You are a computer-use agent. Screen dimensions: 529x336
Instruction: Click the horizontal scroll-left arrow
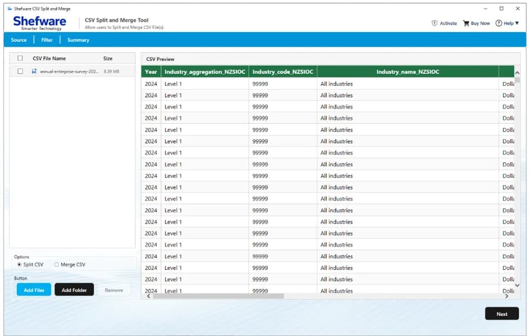(149, 296)
